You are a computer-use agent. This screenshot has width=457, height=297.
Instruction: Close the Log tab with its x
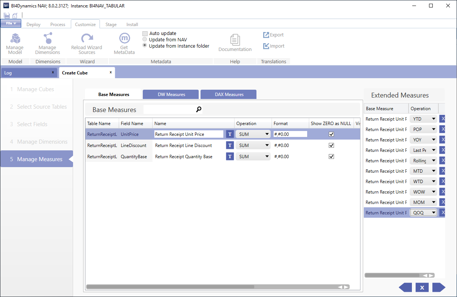[x=53, y=72]
